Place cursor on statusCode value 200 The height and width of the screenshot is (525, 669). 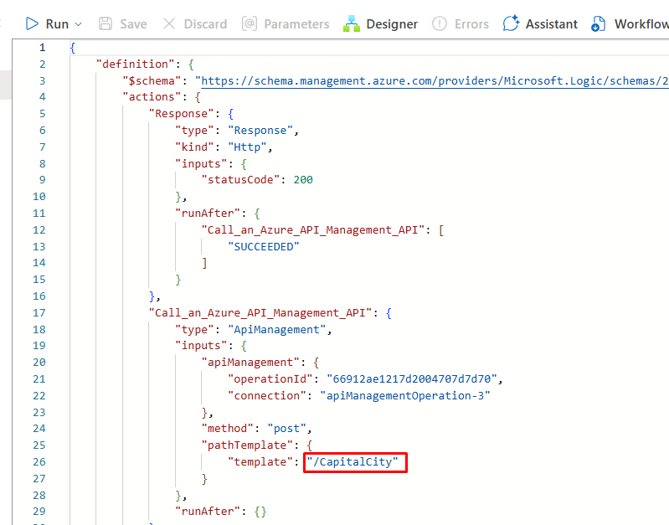[303, 179]
